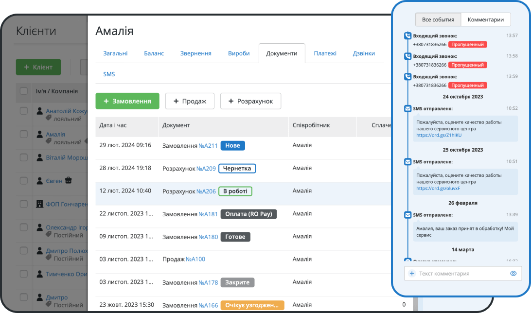
Task: Toggle comment visibility eye icon
Action: point(513,274)
